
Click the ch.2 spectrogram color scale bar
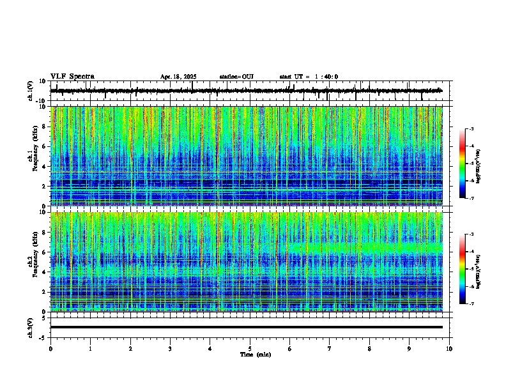point(463,269)
